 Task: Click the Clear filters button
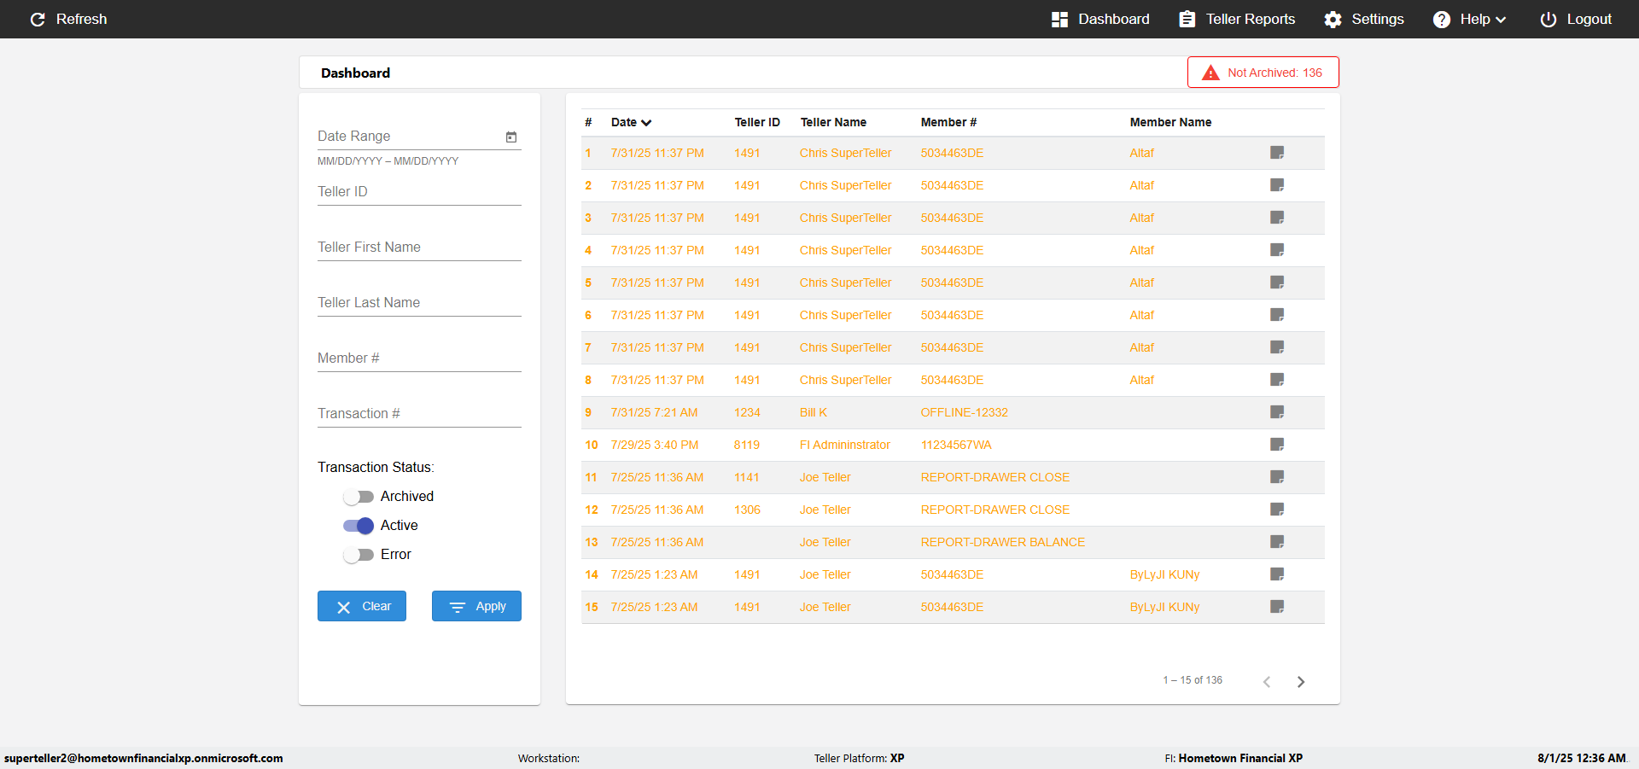pyautogui.click(x=362, y=606)
